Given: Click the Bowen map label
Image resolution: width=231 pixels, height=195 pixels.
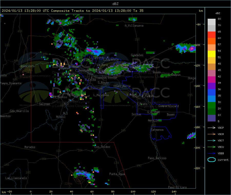Looking at the screenshot, I should (171, 115).
